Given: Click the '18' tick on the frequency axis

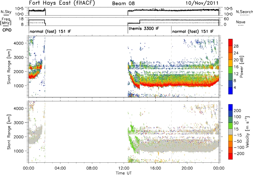Looking at the screenshot, I should (21, 19).
